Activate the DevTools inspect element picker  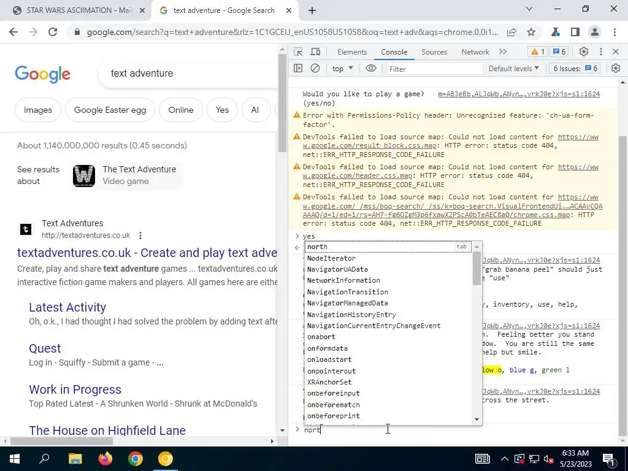click(x=298, y=52)
